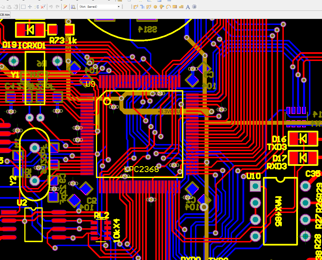Select the Place Fill rectangle tool

pyautogui.click(x=175, y=7)
